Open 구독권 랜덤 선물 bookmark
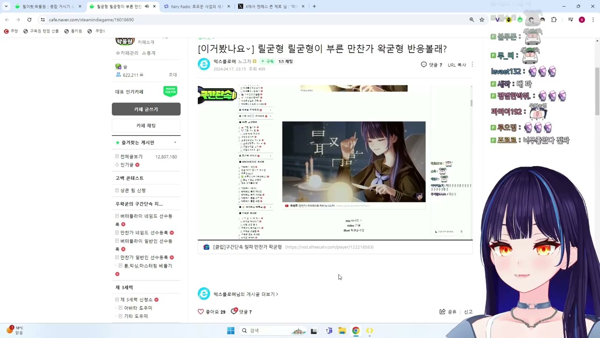 [x=41, y=31]
